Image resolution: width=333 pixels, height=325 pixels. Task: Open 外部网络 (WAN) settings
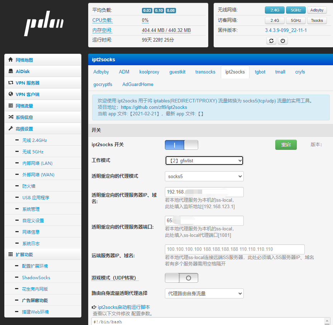click(38, 175)
